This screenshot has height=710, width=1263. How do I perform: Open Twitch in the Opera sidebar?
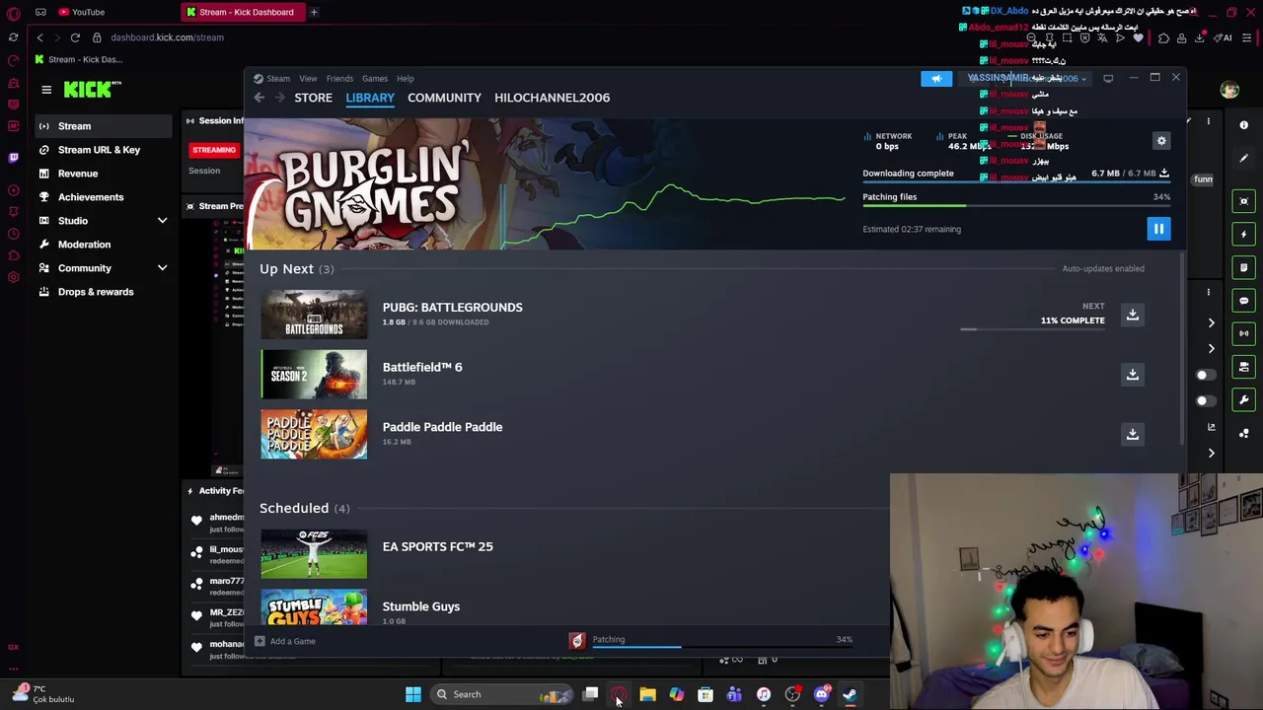click(x=13, y=158)
